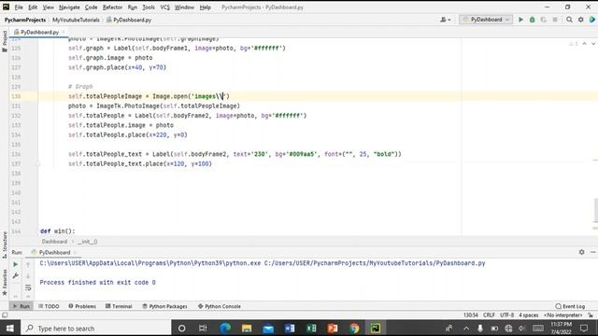
Task: Open the TODO tool window
Action: [x=49, y=306]
